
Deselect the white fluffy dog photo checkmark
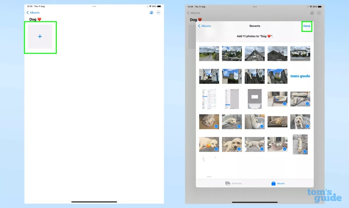[x=307, y=126]
